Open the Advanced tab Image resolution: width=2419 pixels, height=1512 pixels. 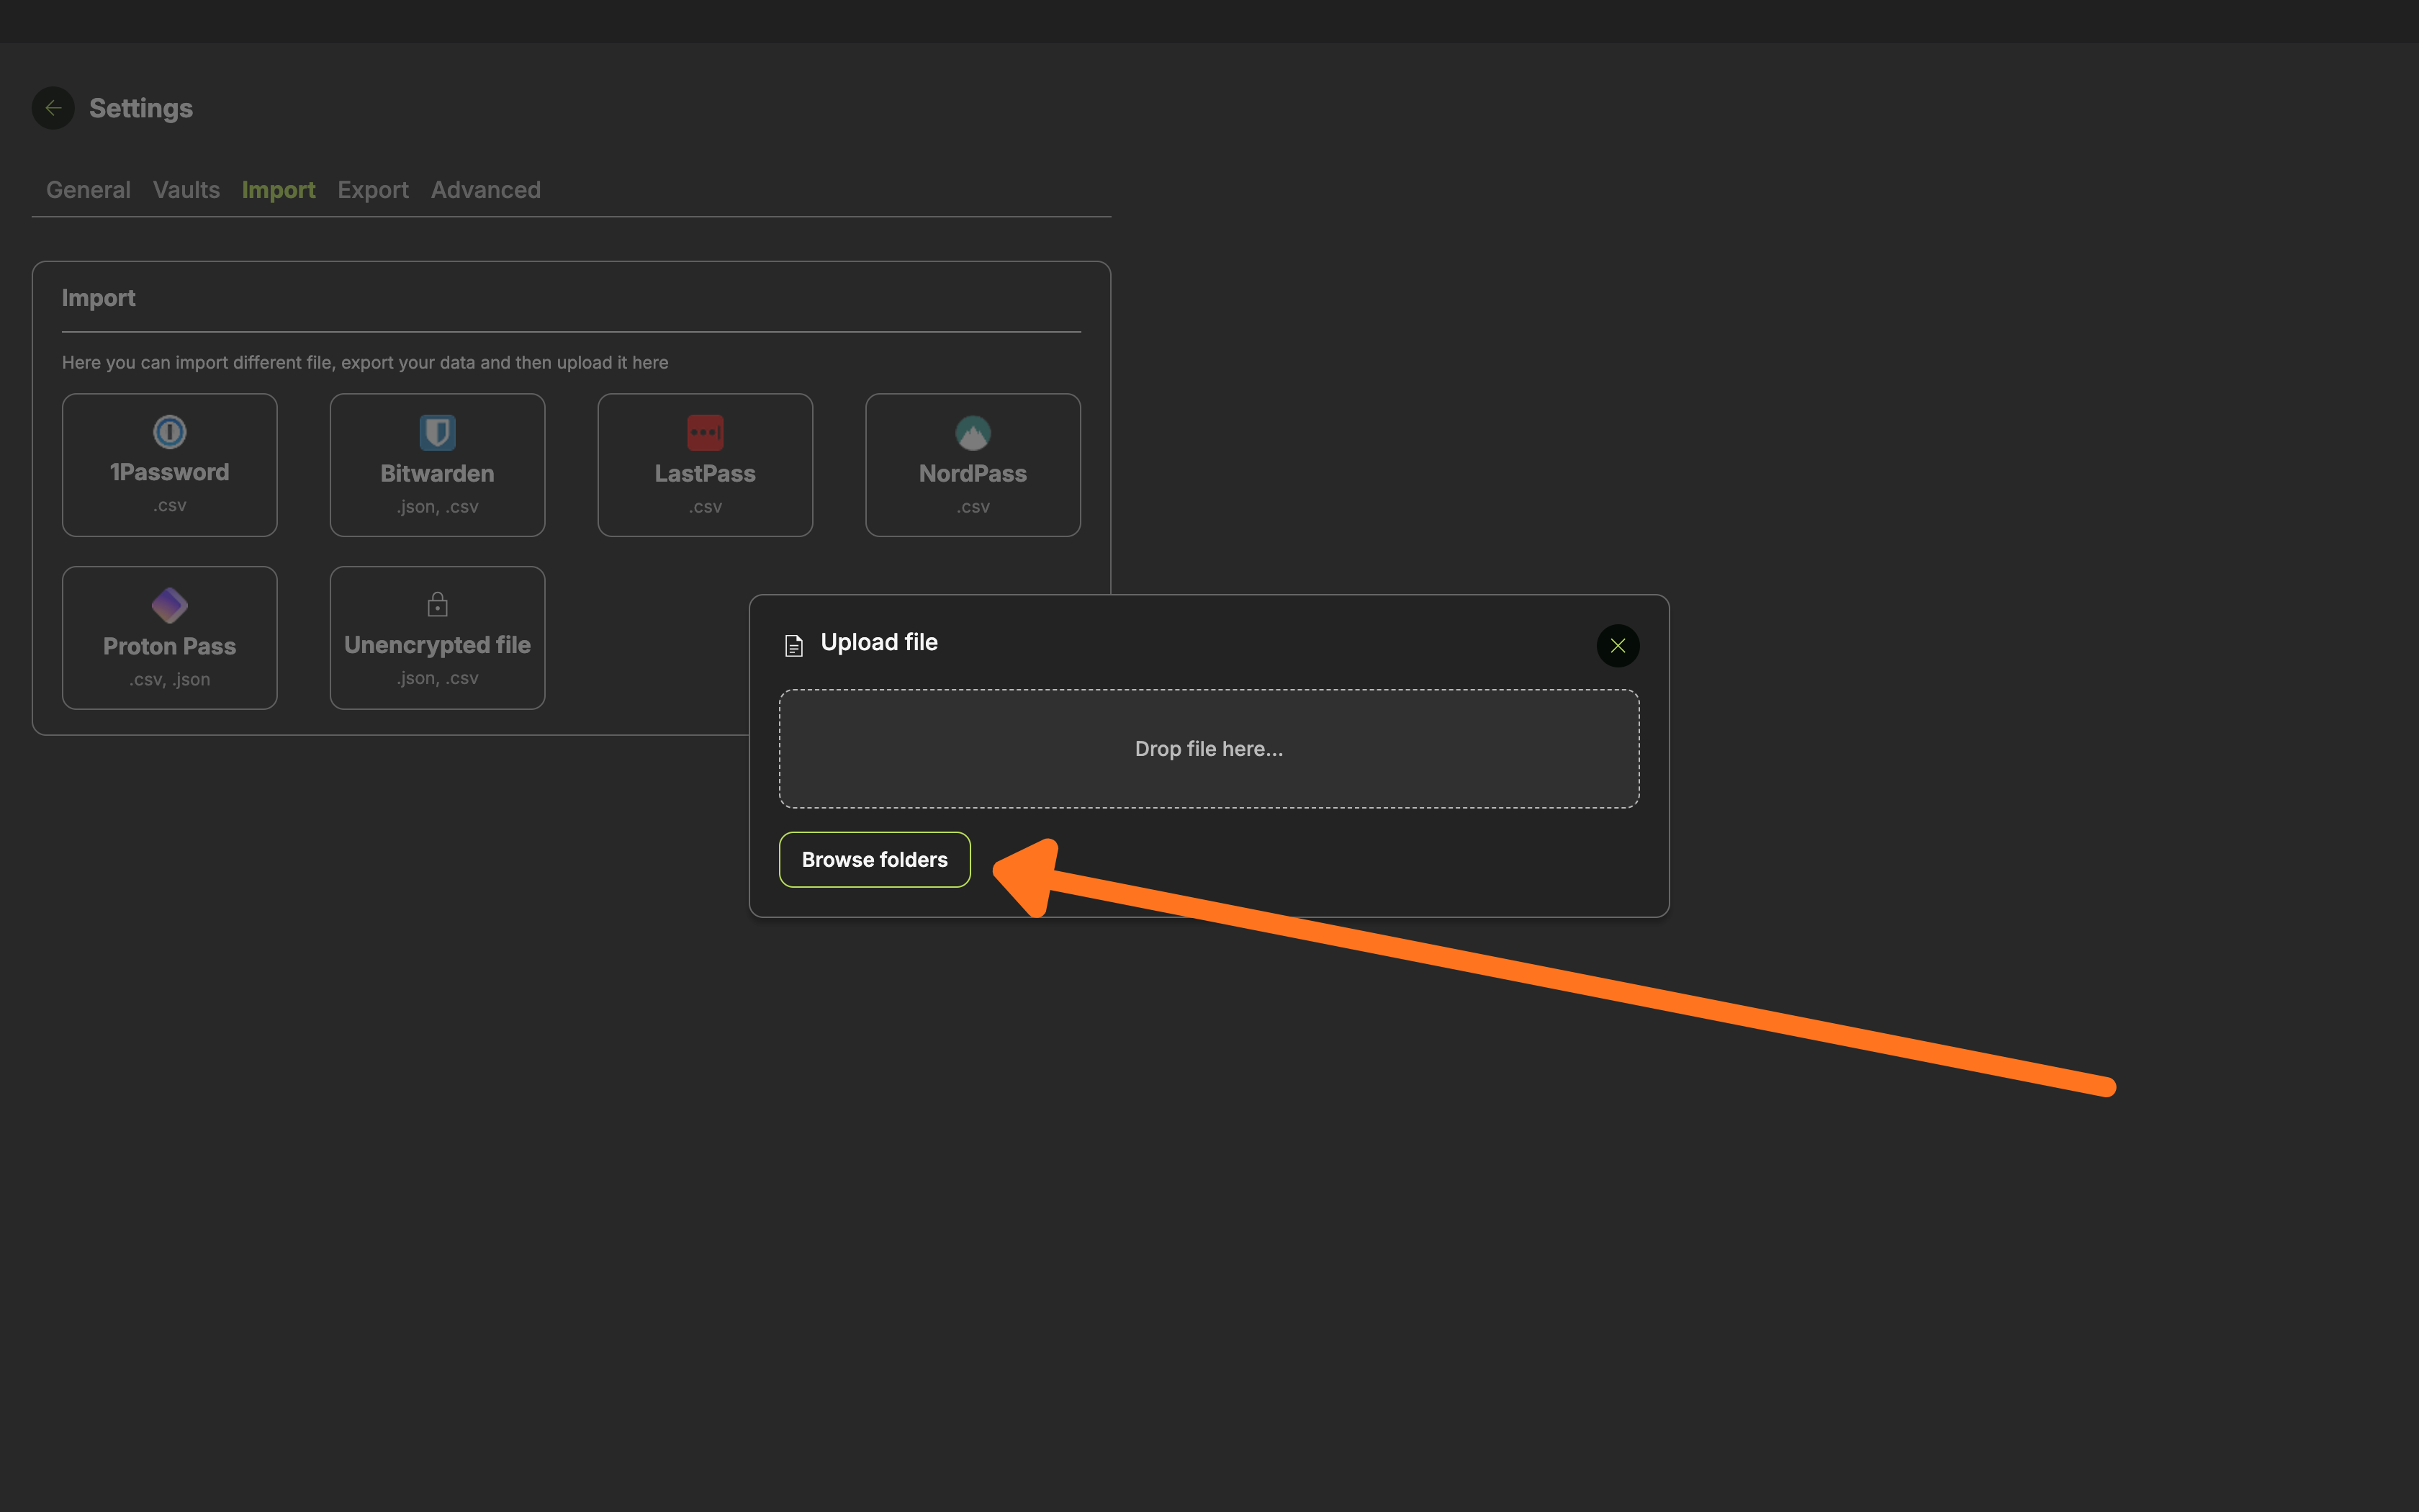pos(486,190)
